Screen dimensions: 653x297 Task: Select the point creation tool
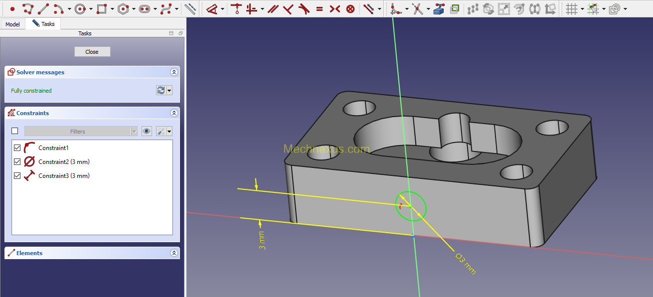pos(12,8)
